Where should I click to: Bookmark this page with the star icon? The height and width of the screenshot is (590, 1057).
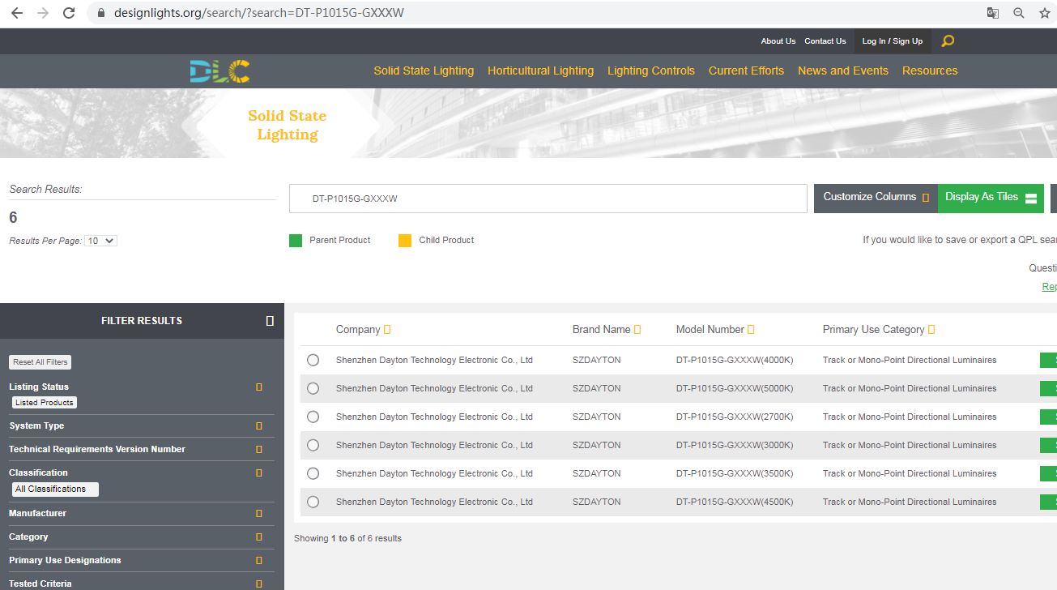(1045, 13)
